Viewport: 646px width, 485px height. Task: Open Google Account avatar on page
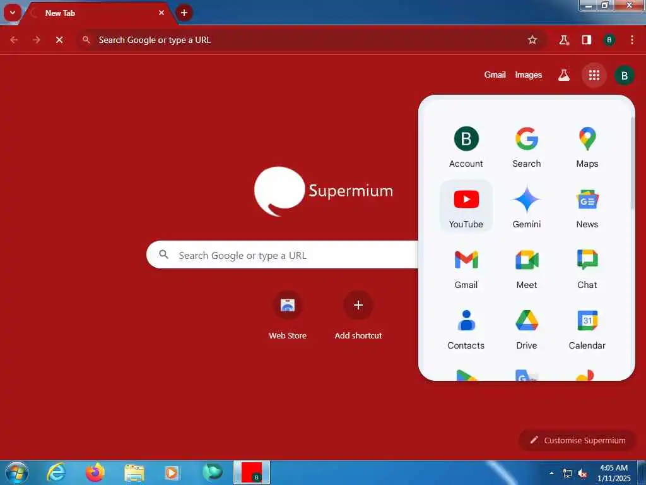coord(624,76)
